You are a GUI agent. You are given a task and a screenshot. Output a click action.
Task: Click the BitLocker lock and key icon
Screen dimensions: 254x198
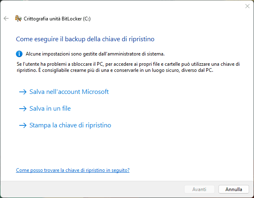point(18,18)
